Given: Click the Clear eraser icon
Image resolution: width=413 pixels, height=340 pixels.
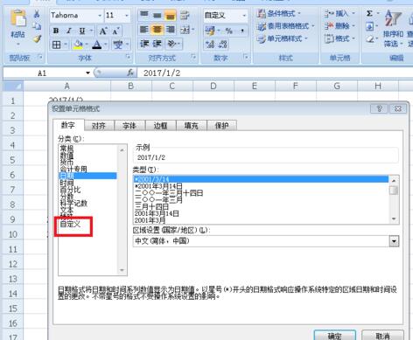Looking at the screenshot, I should (x=370, y=39).
